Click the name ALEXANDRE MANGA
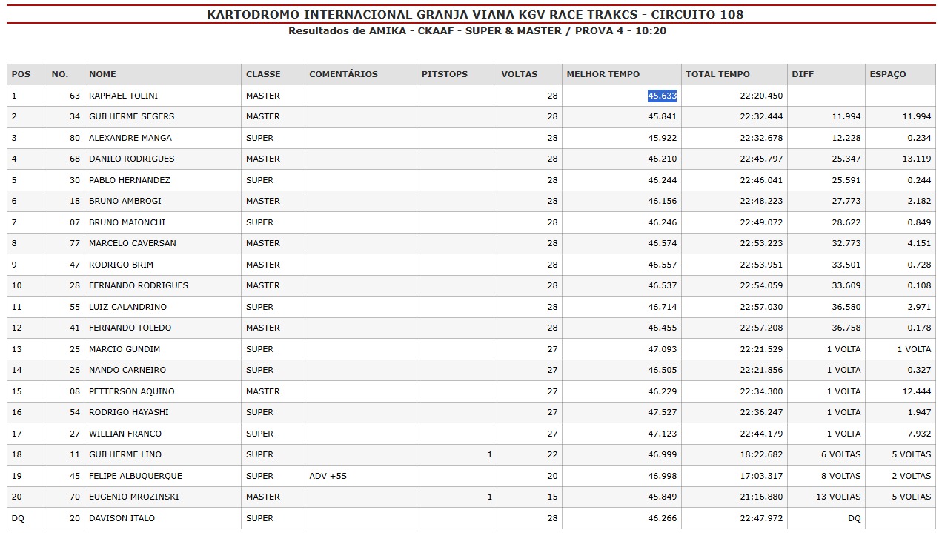The width and height of the screenshot is (942, 533). [130, 138]
